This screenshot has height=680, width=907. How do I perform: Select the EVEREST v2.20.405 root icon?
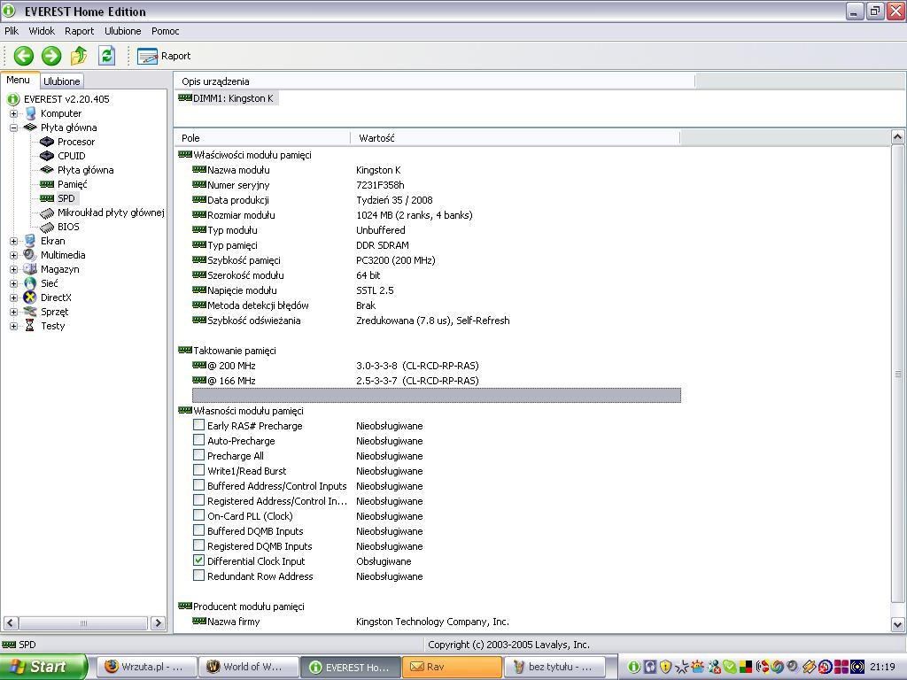13,99
